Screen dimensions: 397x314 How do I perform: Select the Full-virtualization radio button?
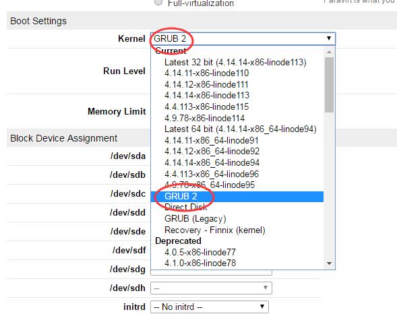pos(158,2)
